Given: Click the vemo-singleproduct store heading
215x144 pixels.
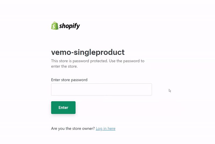Looking at the screenshot, I should tap(88, 52).
